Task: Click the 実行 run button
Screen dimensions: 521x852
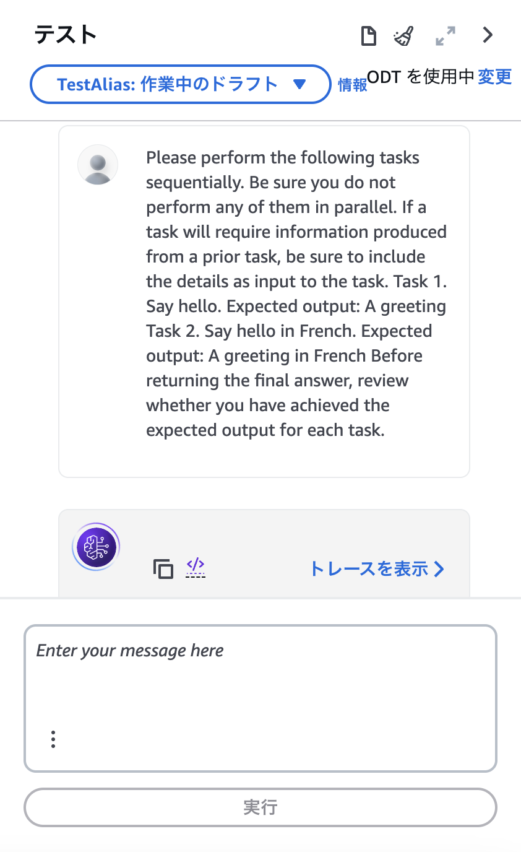Action: (260, 807)
